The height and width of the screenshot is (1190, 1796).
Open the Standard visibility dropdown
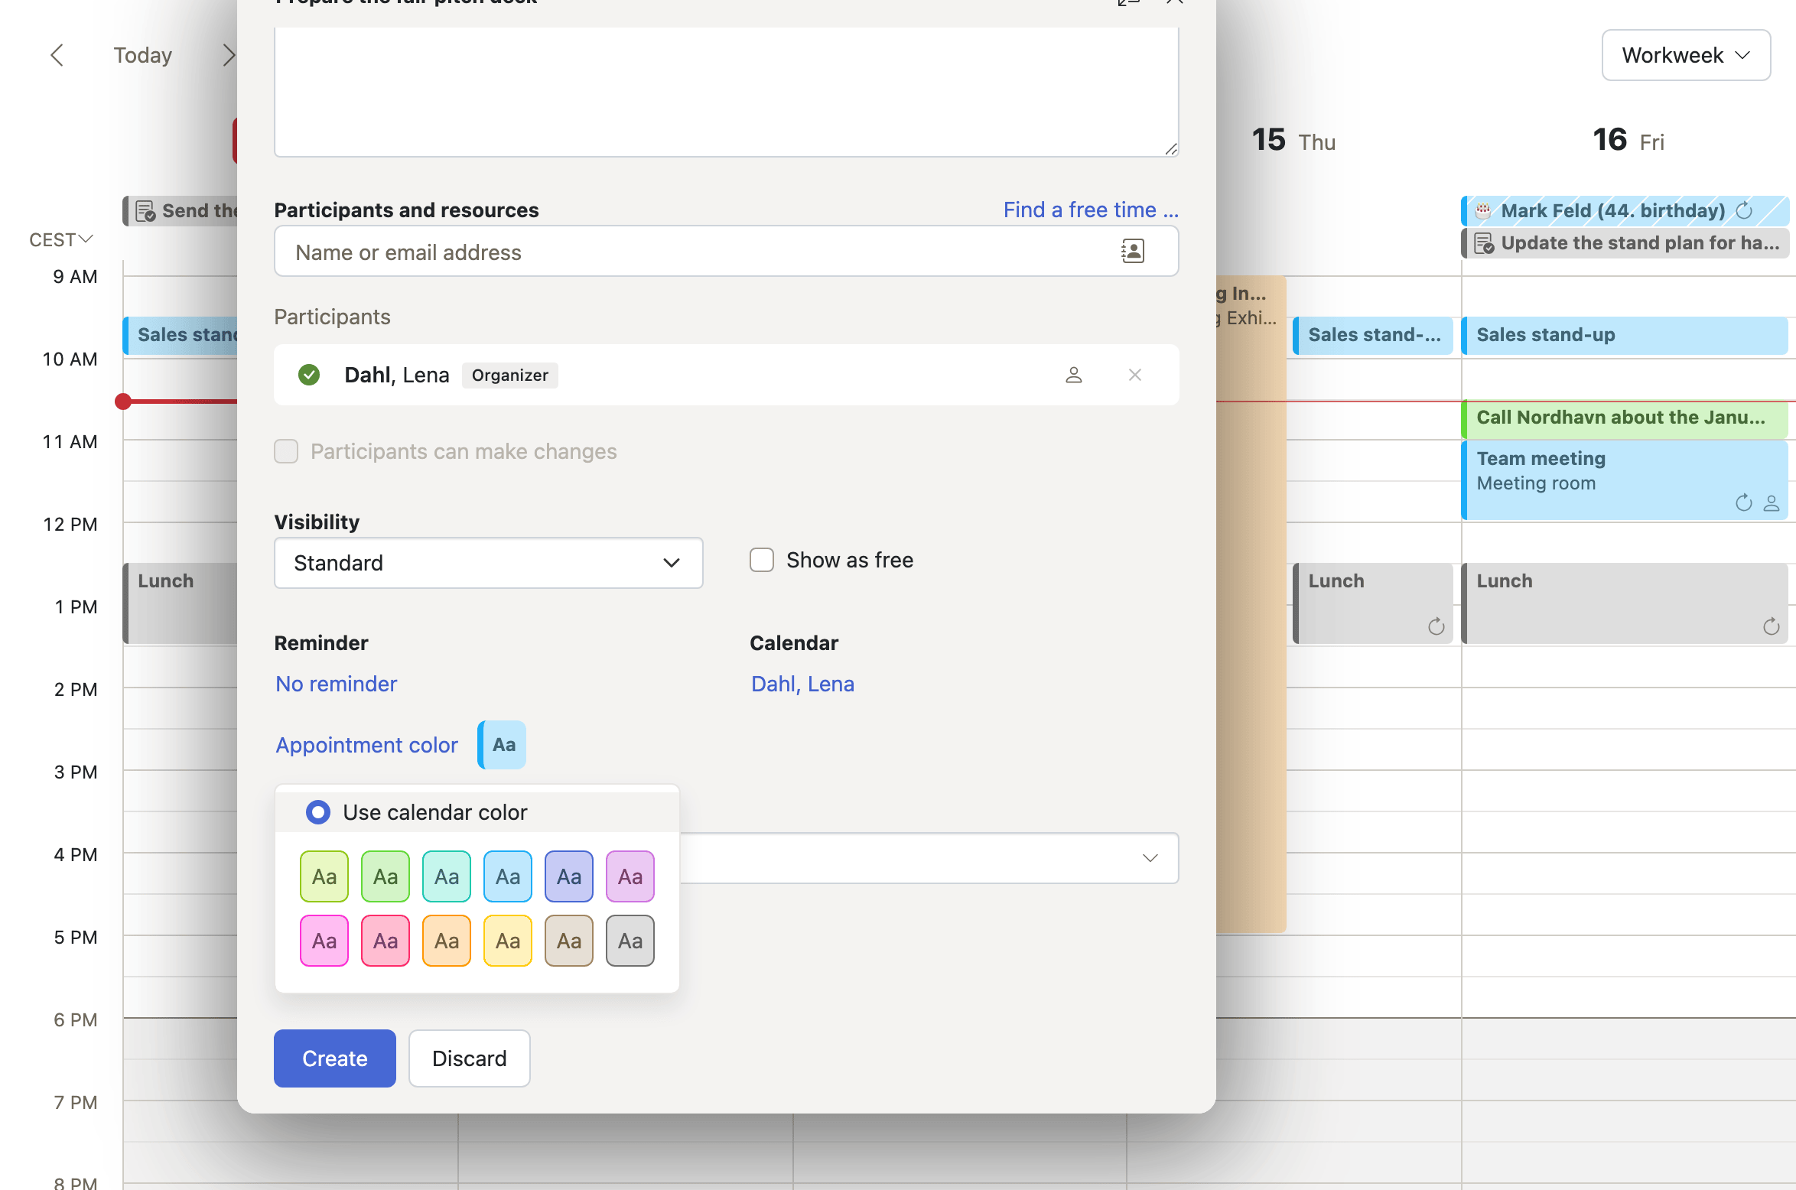coord(489,563)
